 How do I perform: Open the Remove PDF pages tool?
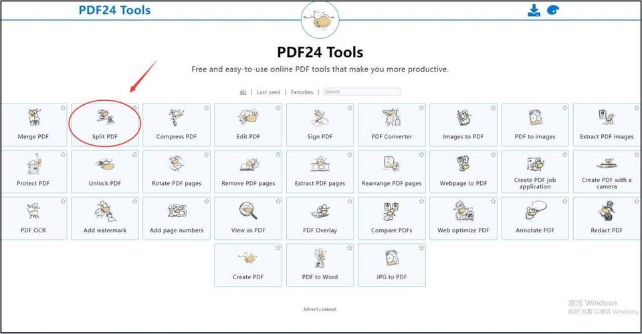(248, 172)
